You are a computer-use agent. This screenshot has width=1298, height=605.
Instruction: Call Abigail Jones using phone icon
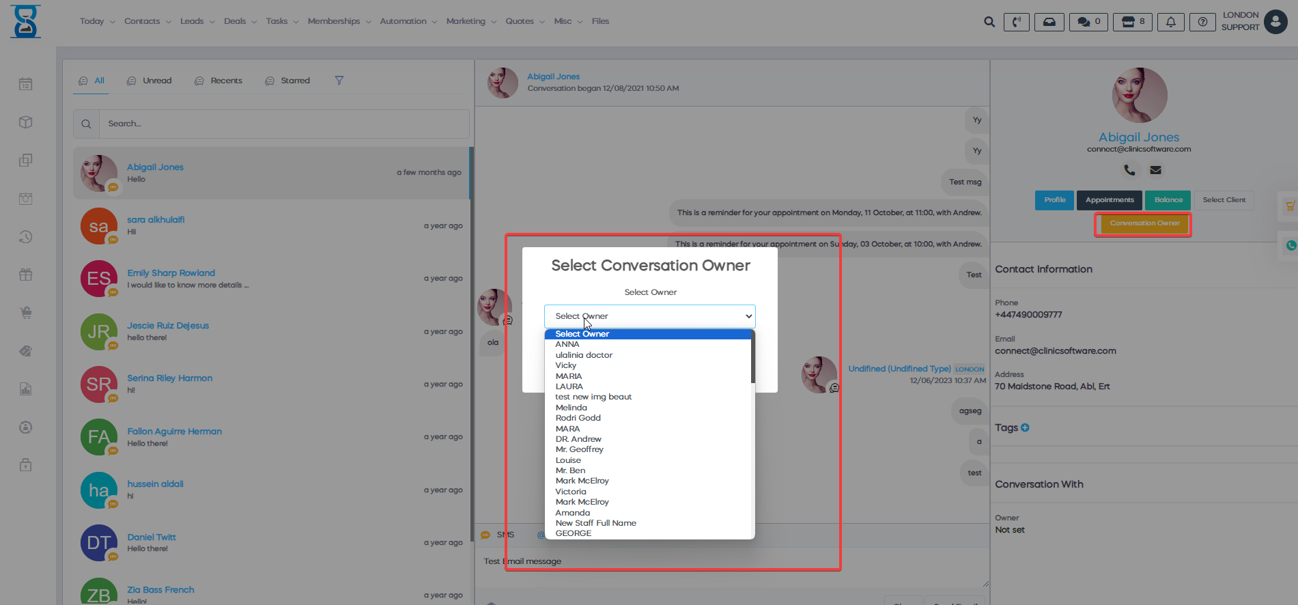pyautogui.click(x=1129, y=170)
